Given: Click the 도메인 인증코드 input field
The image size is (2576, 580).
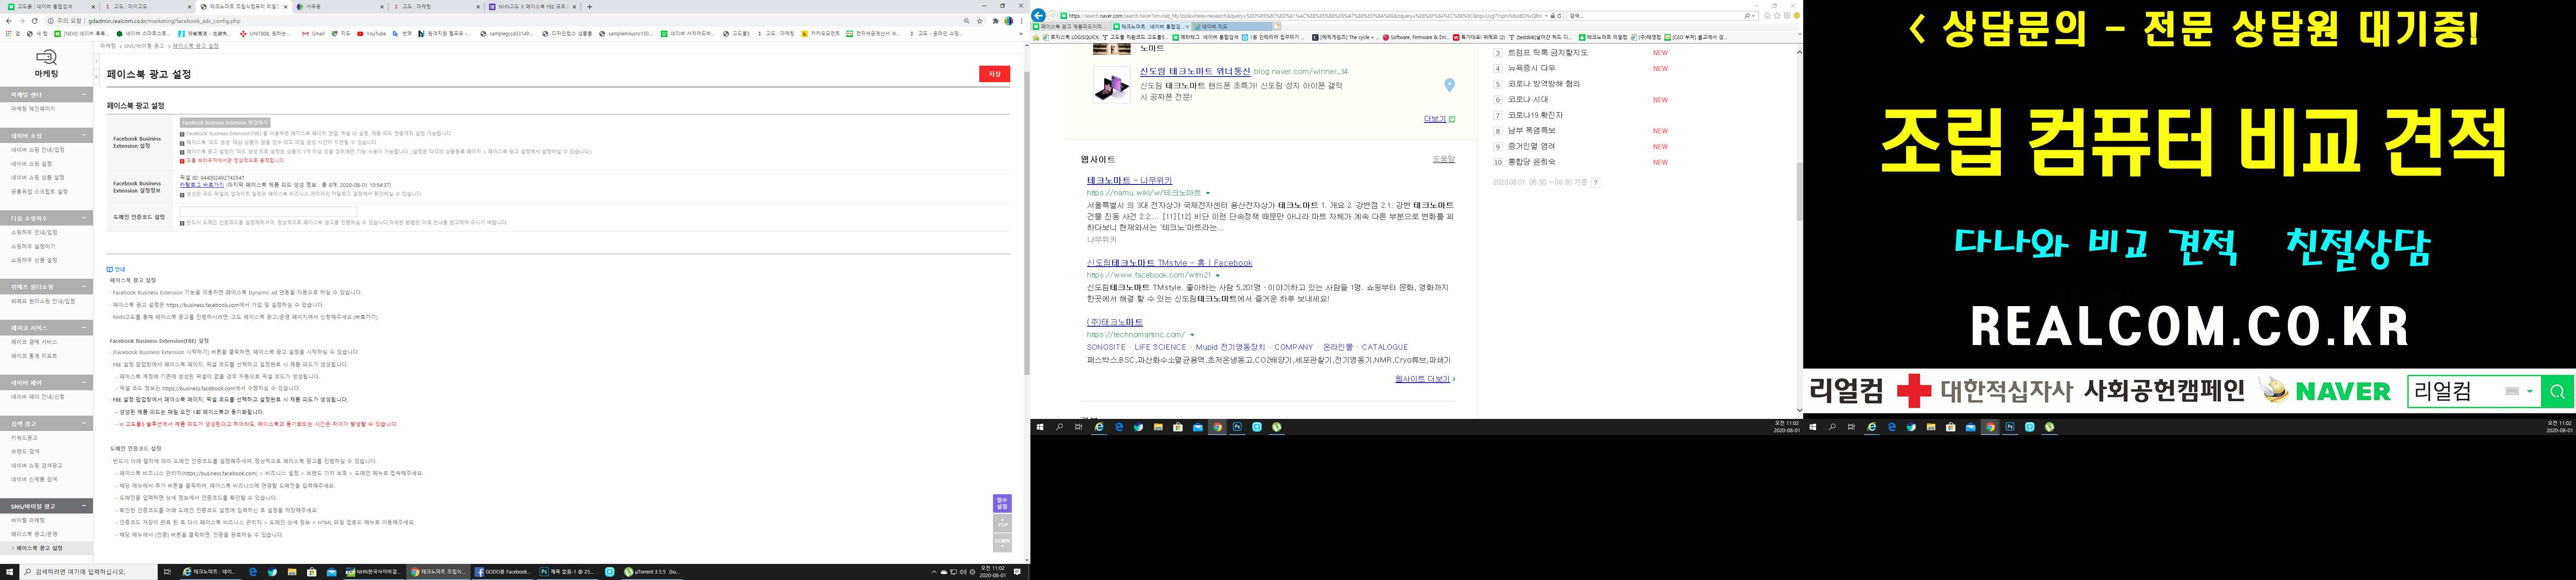Looking at the screenshot, I should 268,211.
